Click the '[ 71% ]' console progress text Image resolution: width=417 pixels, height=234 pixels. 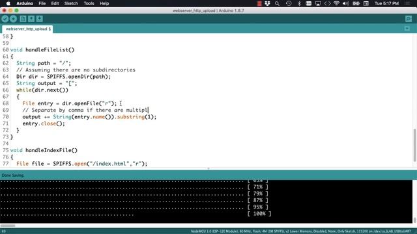pyautogui.click(x=258, y=187)
